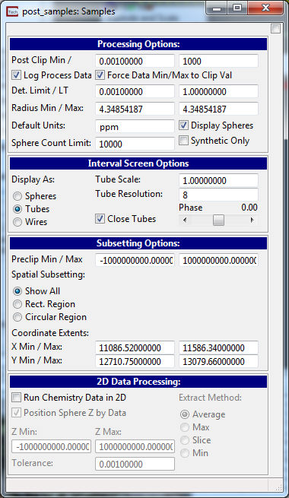289x498 pixels.
Task: Click Radius Max field
Action: pyautogui.click(x=218, y=109)
